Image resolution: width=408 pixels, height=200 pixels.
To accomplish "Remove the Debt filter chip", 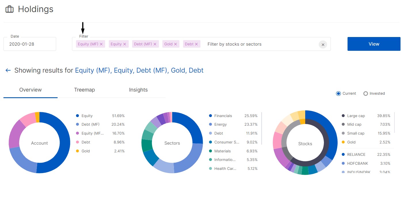I will coord(196,44).
